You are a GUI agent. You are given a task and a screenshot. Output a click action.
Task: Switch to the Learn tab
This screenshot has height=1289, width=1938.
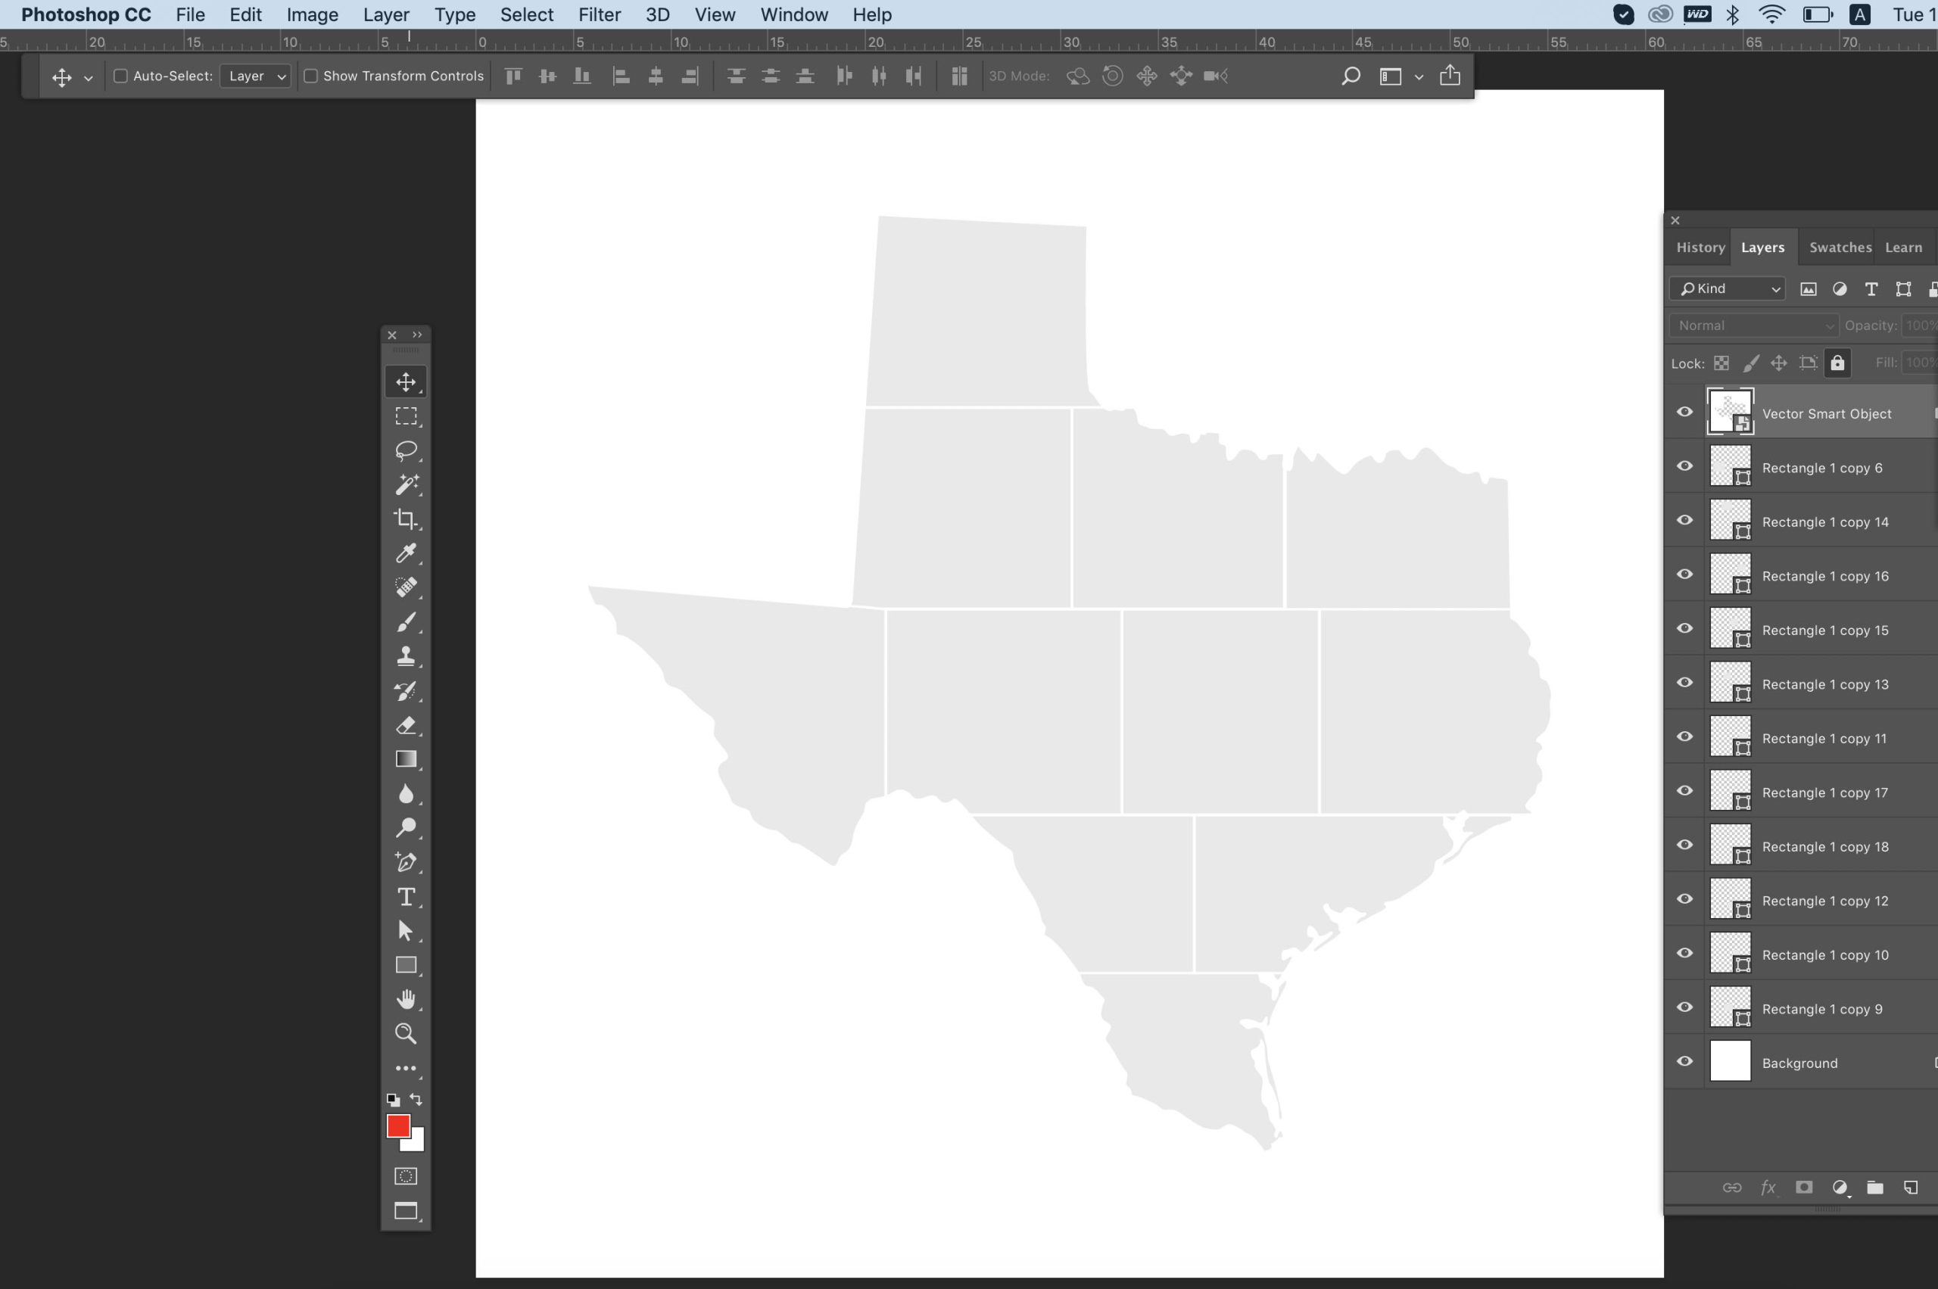pos(1903,248)
